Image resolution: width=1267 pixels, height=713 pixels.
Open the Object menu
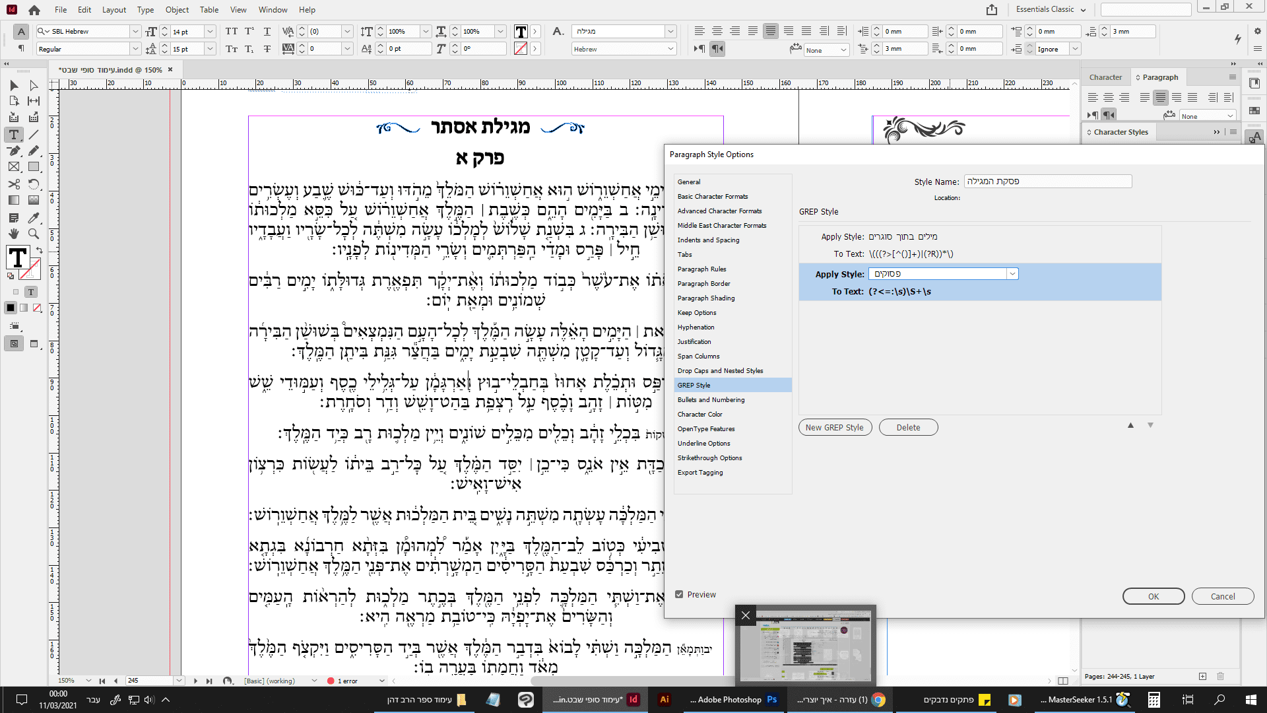[177, 9]
